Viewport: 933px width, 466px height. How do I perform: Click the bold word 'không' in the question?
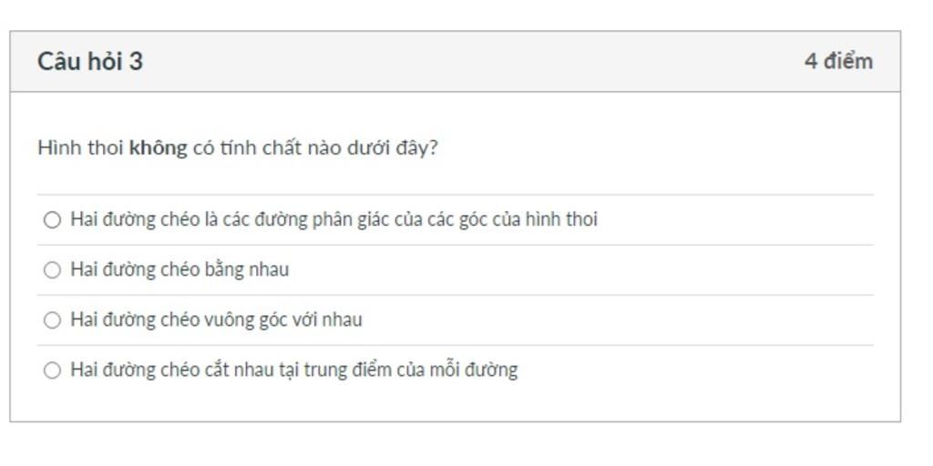click(x=159, y=148)
